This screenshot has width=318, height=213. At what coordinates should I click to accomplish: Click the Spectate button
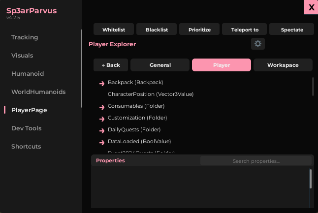(291, 29)
